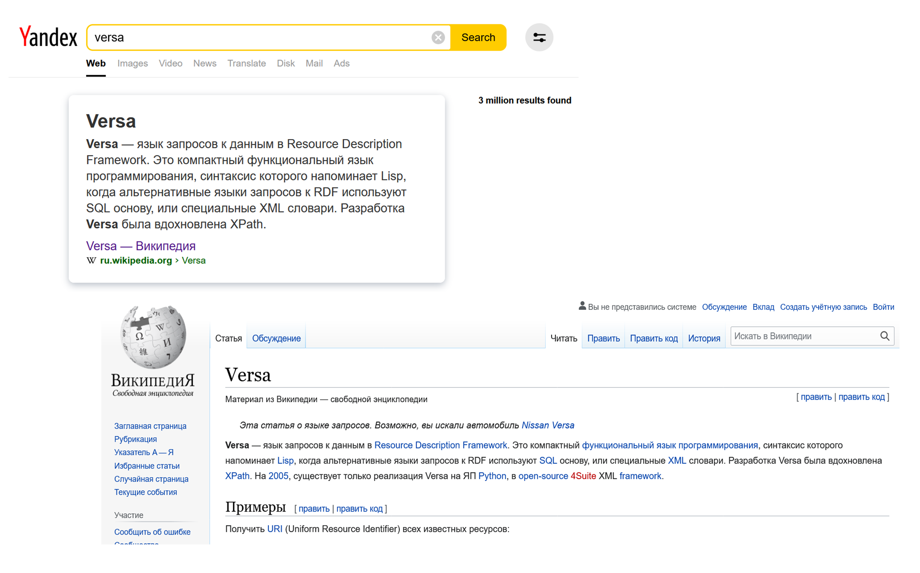Open Избранные статьи
The width and height of the screenshot is (920, 573).
(147, 466)
